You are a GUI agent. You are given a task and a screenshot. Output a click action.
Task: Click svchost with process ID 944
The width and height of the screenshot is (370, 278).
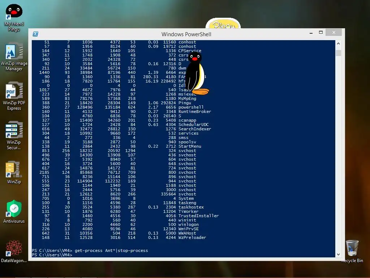click(187, 181)
